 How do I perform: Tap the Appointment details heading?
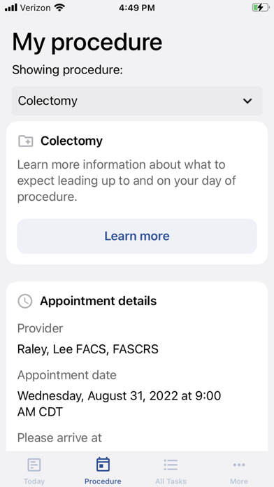[x=99, y=301]
